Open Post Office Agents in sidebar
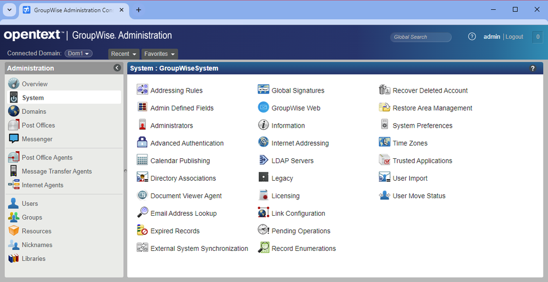The height and width of the screenshot is (282, 548). pyautogui.click(x=64, y=157)
